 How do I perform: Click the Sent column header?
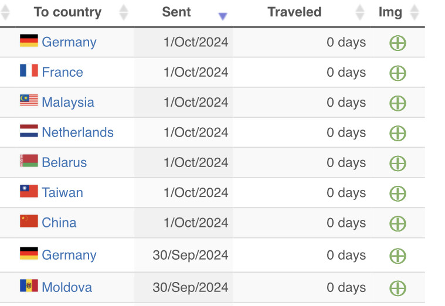point(176,12)
